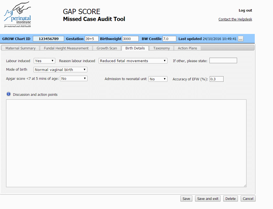
Task: Select the Growth Scan tab
Action: (107, 48)
